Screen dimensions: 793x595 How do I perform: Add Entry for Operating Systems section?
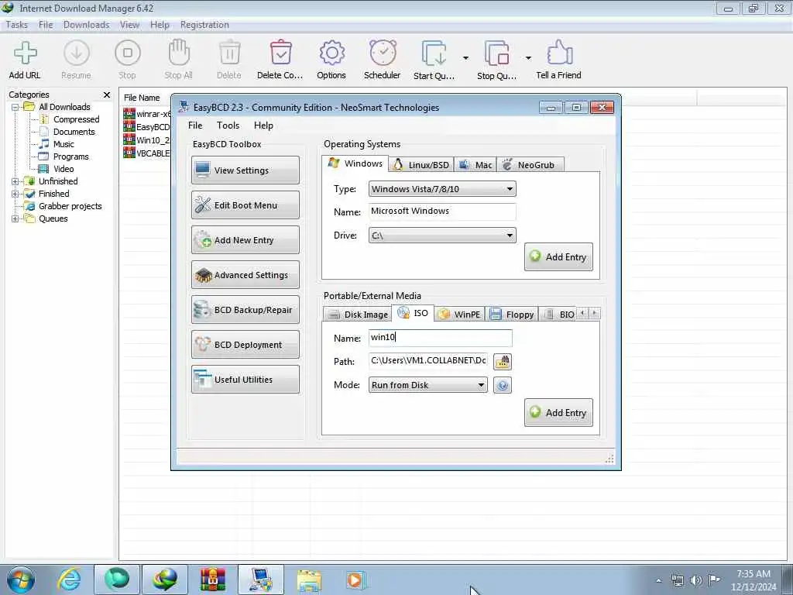(x=558, y=257)
